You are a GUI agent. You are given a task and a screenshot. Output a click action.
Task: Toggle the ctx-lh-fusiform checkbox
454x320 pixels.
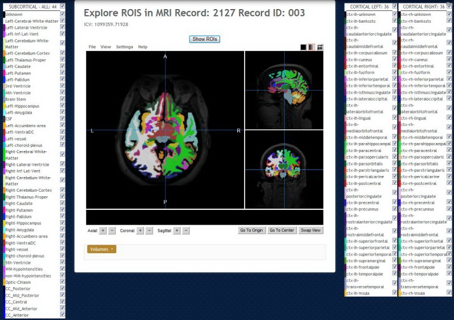pyautogui.click(x=394, y=73)
